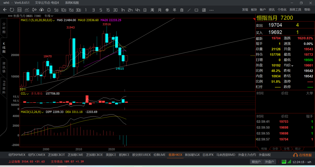
Task: Toggle the 日 daily period button
Action: [145, 10]
